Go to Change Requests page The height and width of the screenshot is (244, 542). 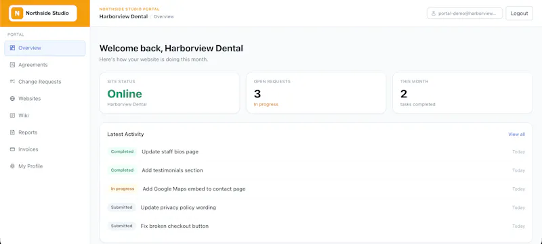pyautogui.click(x=45, y=82)
